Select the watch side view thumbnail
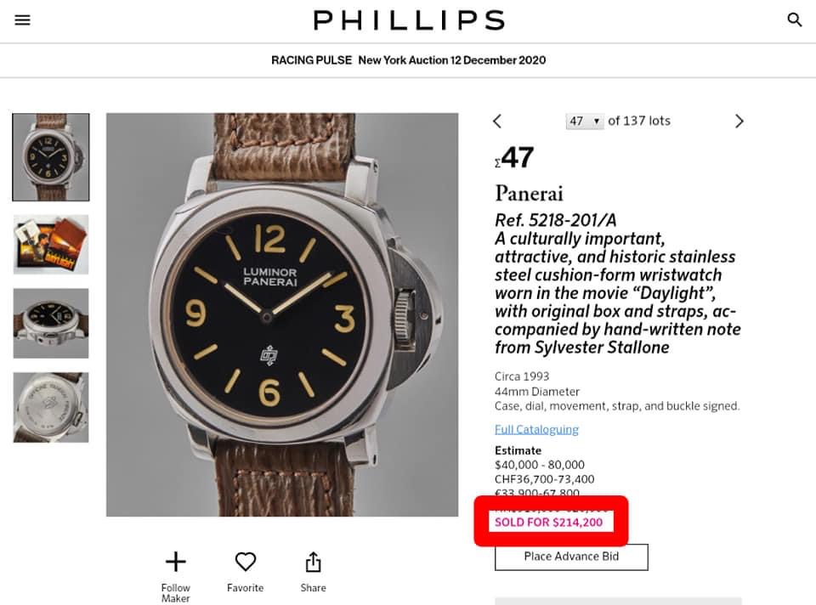This screenshot has width=816, height=605. pyautogui.click(x=51, y=324)
